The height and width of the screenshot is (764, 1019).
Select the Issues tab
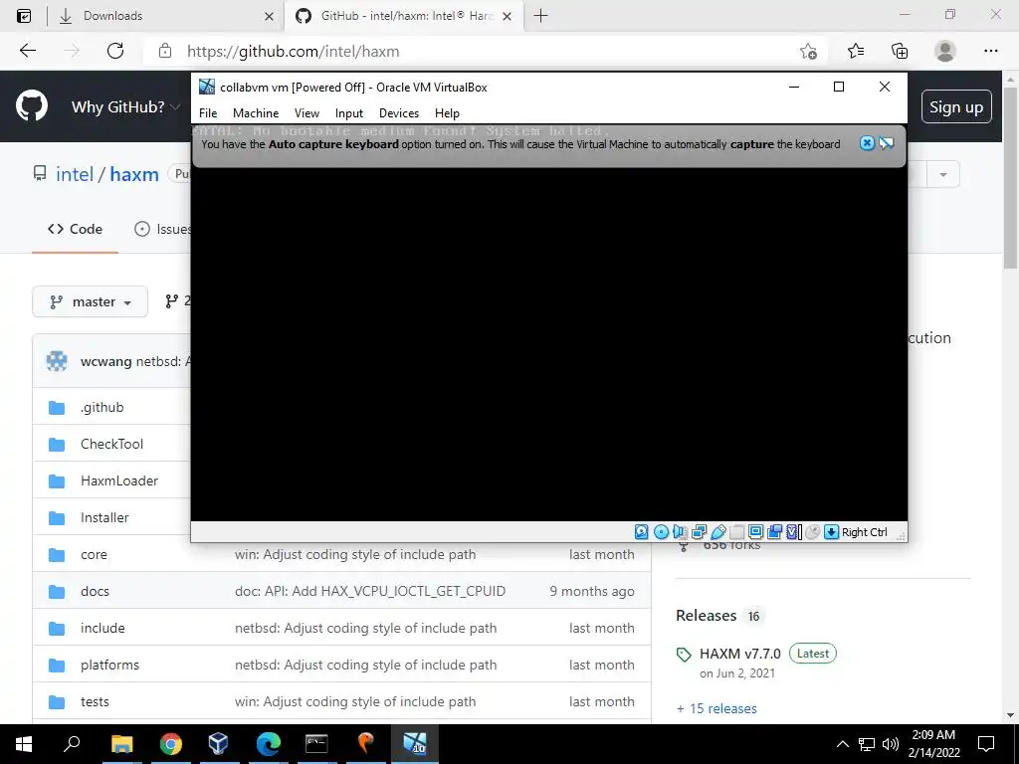pos(162,229)
